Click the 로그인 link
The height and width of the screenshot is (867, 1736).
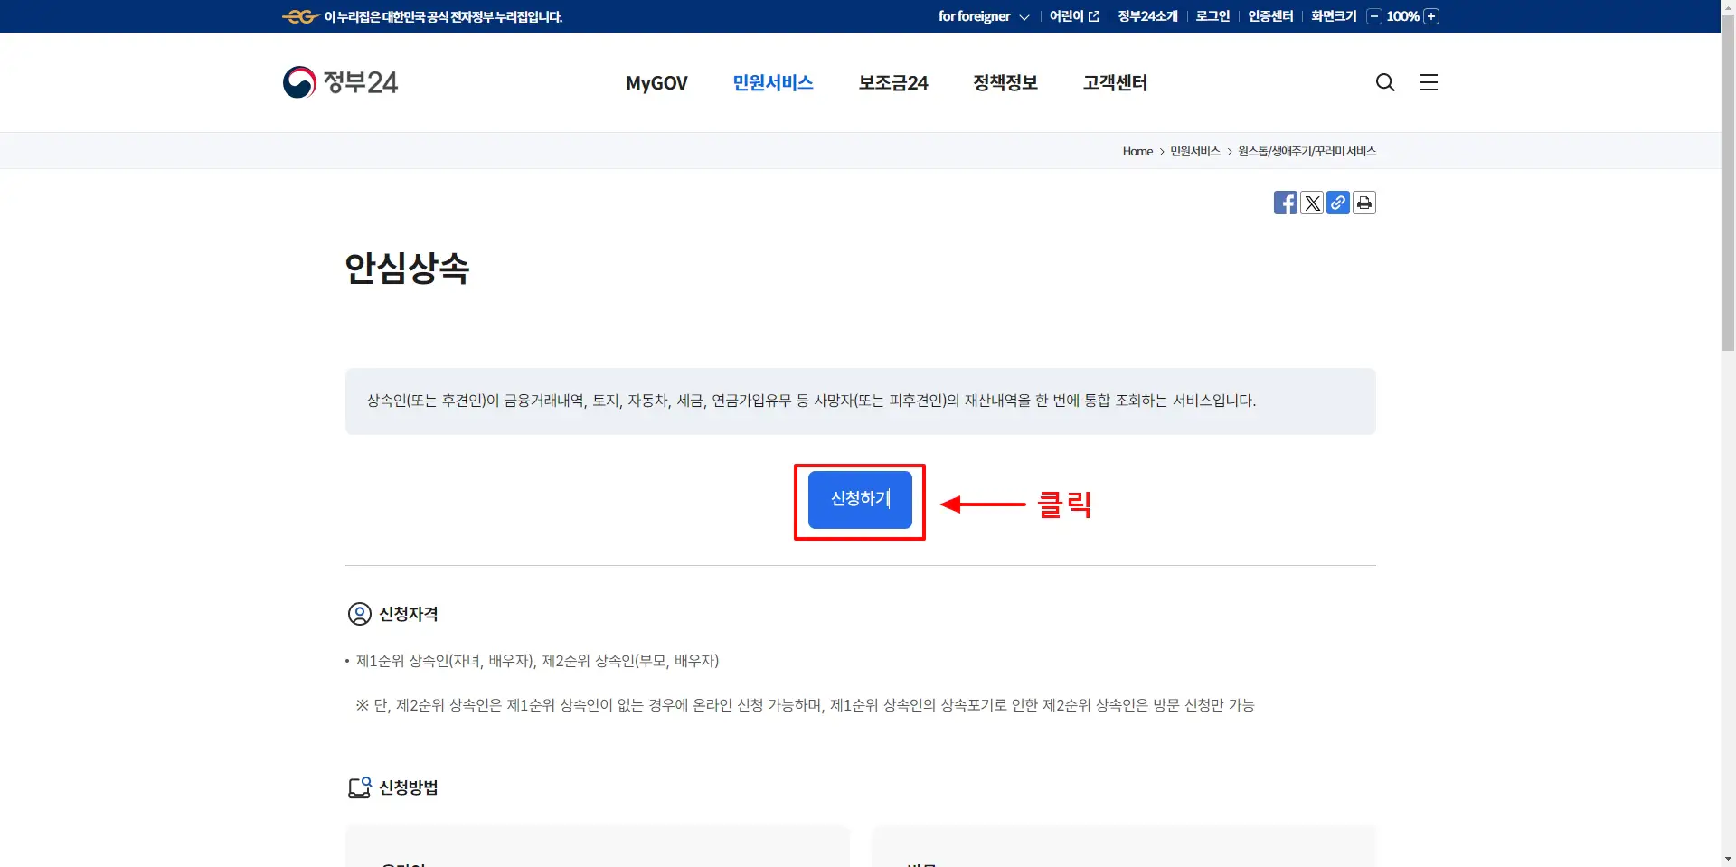pyautogui.click(x=1212, y=16)
